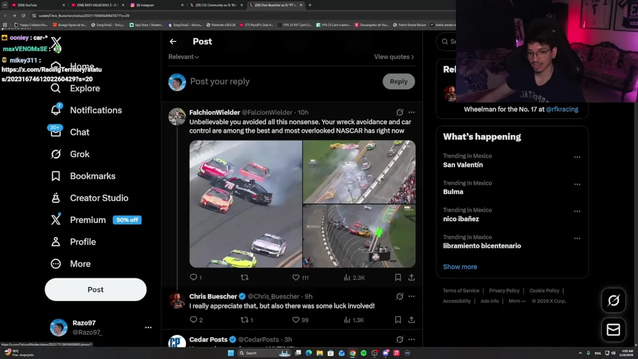Viewport: 638px width, 359px height.
Task: Open the More sidebar menu
Action: pos(70,264)
